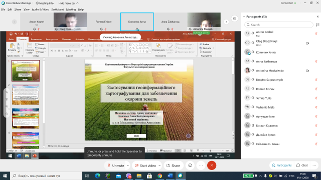Click battery indicator showing 97%

[x=248, y=175]
